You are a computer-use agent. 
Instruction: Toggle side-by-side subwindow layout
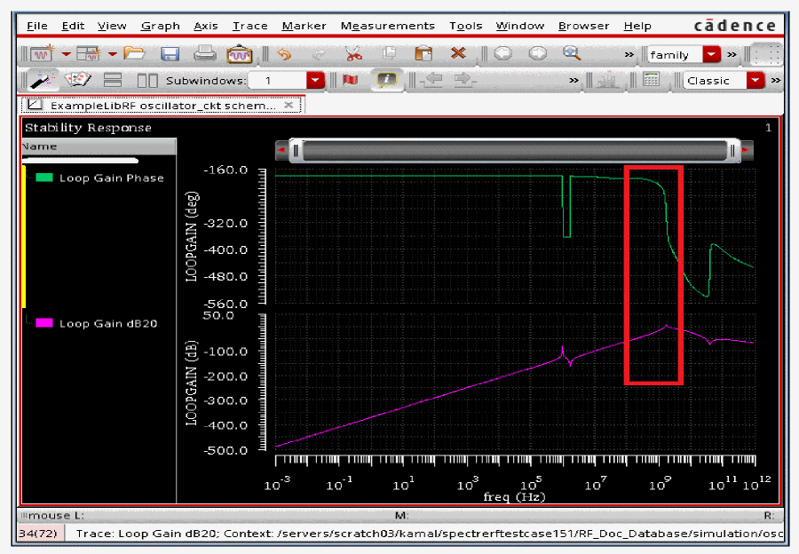[x=146, y=80]
